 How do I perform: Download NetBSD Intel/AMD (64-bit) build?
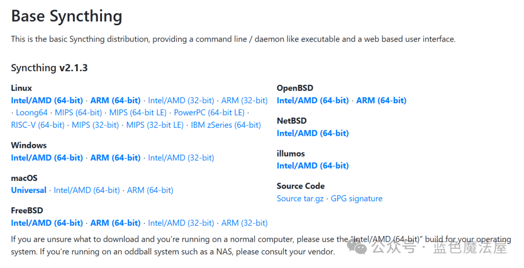313,133
